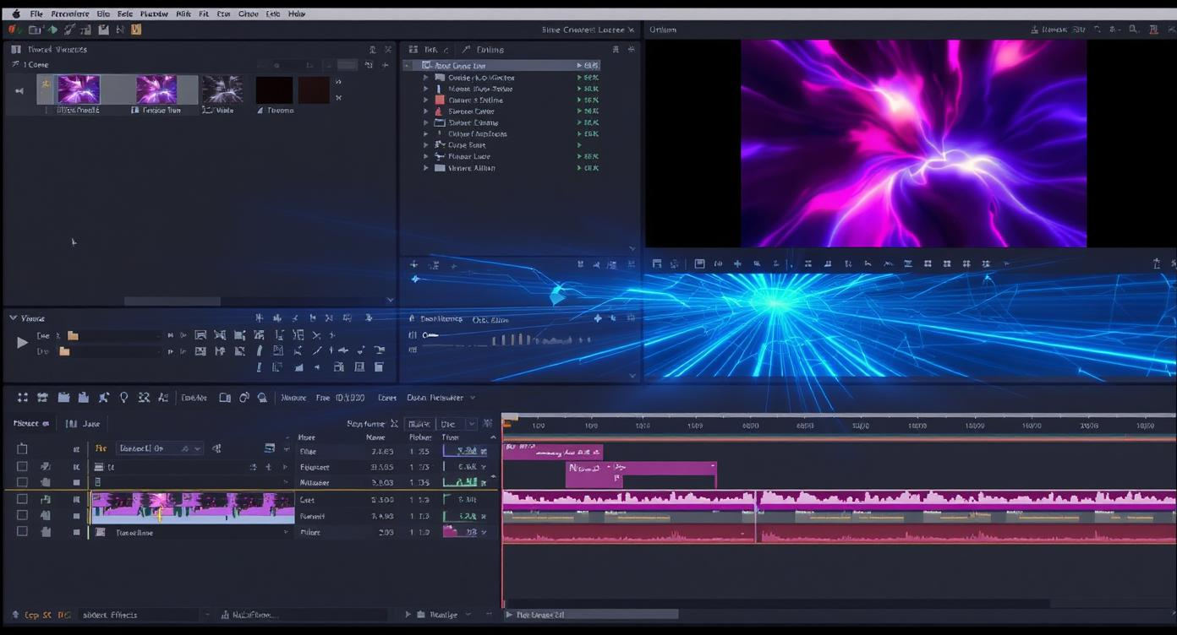Click the large play button in source panel

(x=22, y=343)
